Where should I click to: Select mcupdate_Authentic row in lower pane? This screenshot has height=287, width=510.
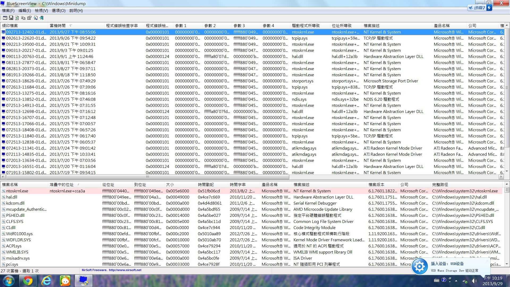tap(251, 209)
